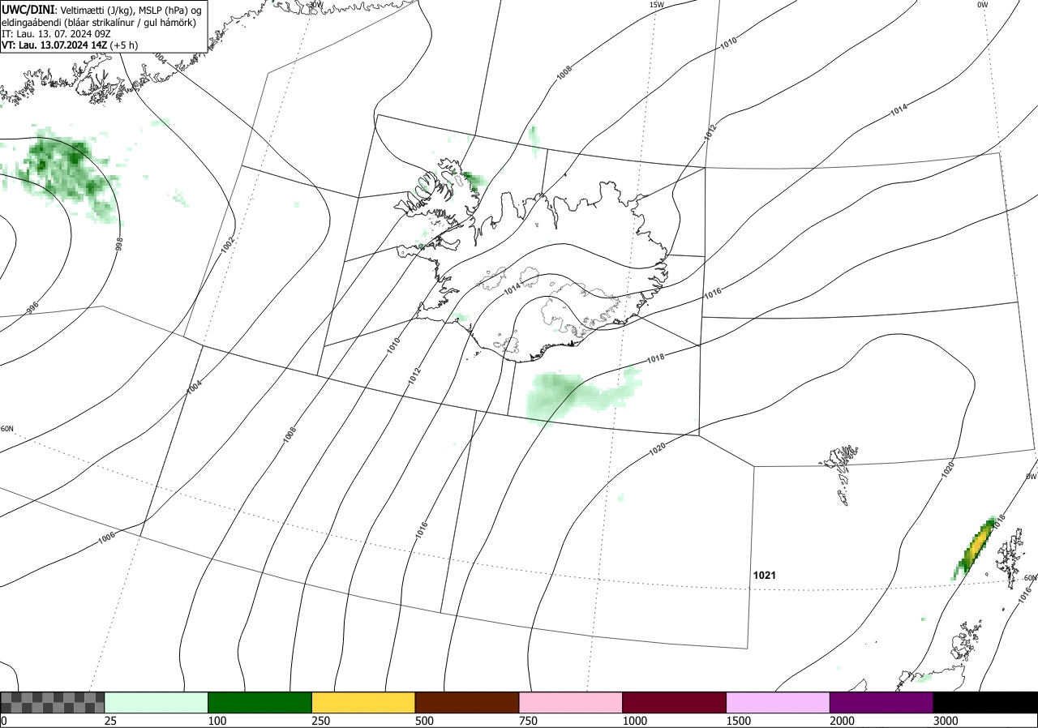Screen dimensions: 1038x728
Task: Click the 'VT: Lau. 13.07.2024 14Z (+5 h)' line
Action: pos(68,45)
